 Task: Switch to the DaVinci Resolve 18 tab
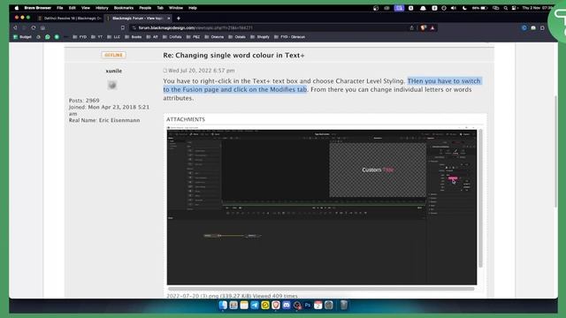pyautogui.click(x=70, y=18)
